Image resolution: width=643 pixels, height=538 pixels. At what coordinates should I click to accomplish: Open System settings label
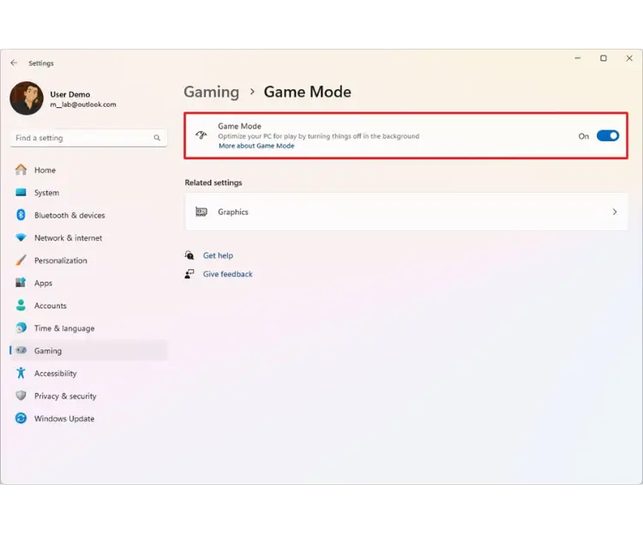pyautogui.click(x=47, y=193)
